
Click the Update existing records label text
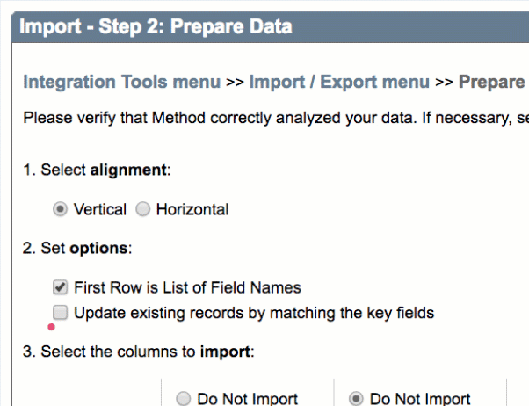(x=254, y=313)
